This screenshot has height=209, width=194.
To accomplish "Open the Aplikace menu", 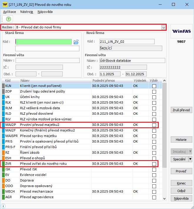I will [x=9, y=12].
